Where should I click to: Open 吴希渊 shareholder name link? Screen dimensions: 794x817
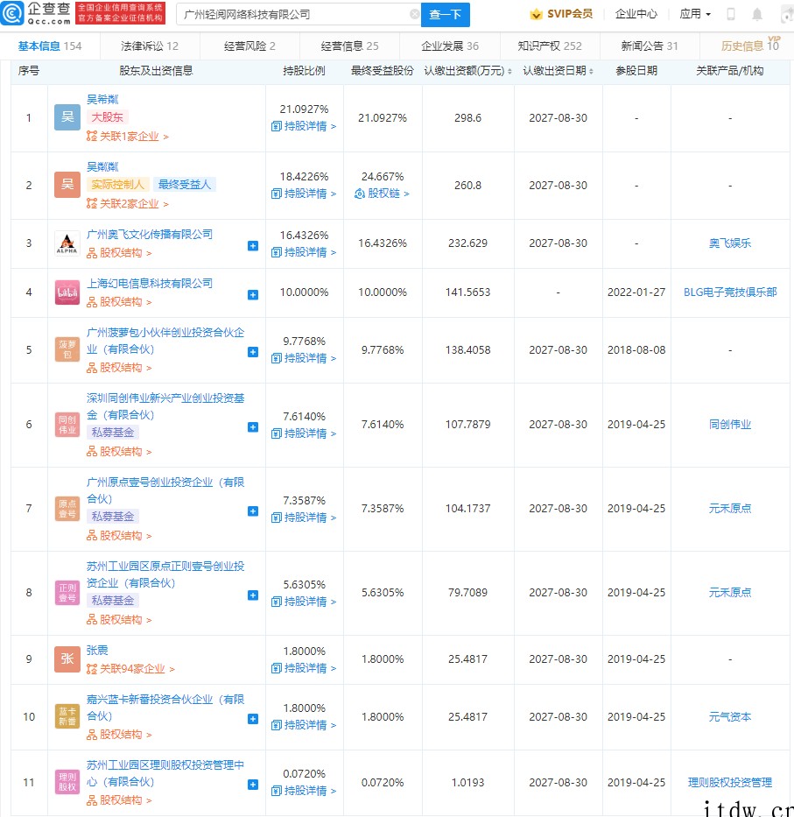point(102,100)
